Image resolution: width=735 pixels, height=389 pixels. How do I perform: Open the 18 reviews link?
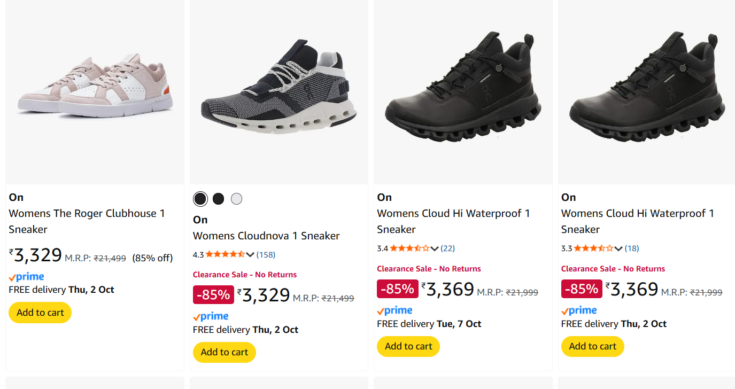point(632,248)
